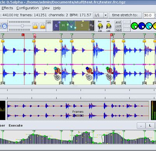The width and height of the screenshot is (156, 151).
Task: Click the orange 1 circle with the green dot
Action: 110,70
